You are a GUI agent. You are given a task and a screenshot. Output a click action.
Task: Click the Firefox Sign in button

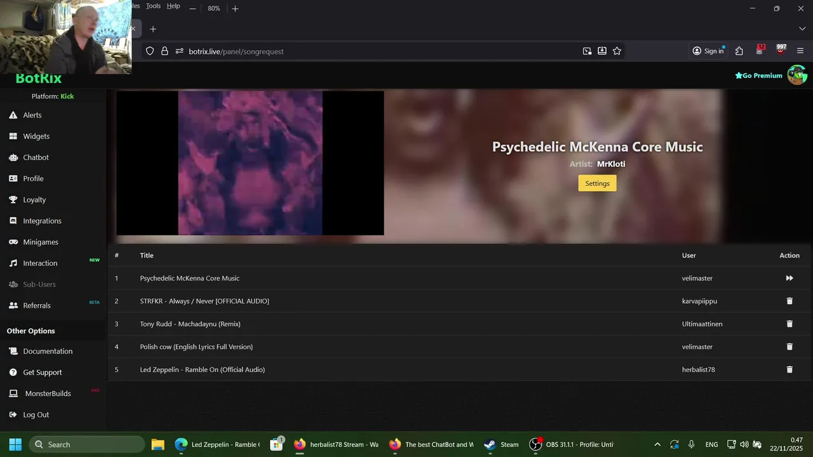click(708, 51)
